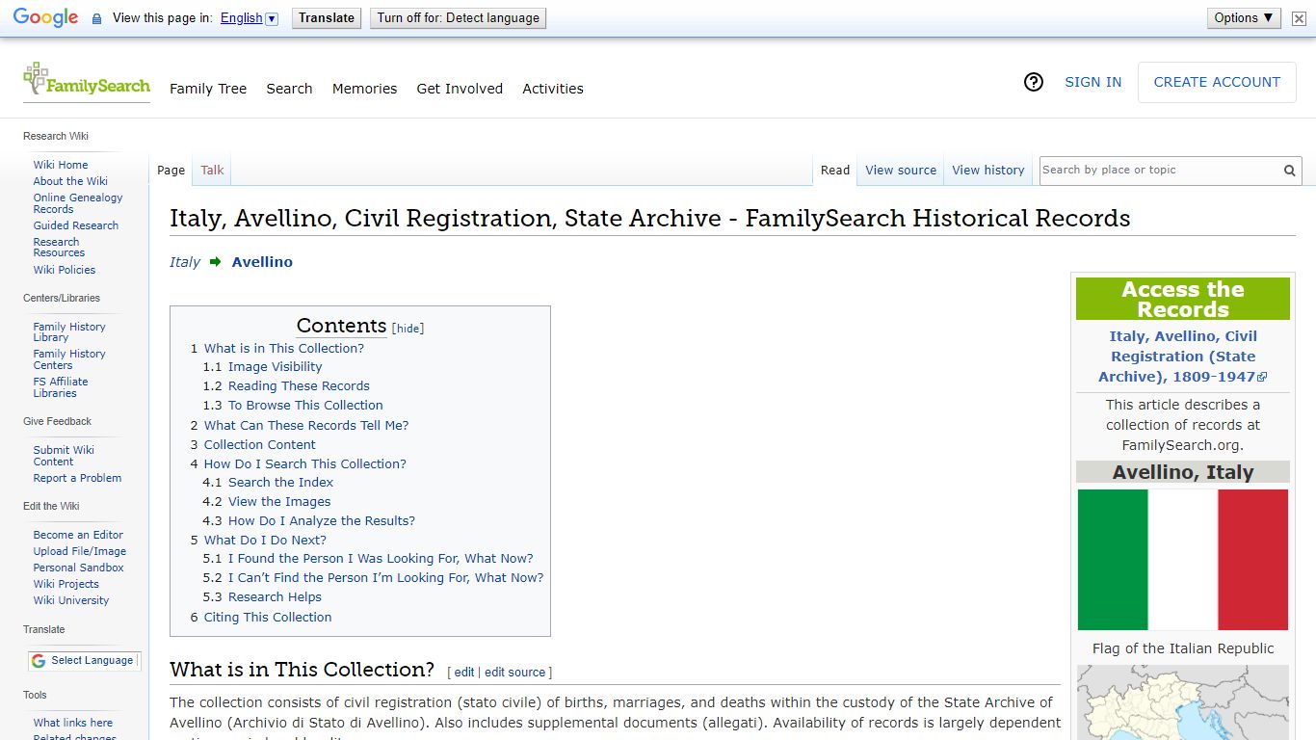Screen dimensions: 1316x740
Task: Open the View history tab
Action: click(988, 171)
